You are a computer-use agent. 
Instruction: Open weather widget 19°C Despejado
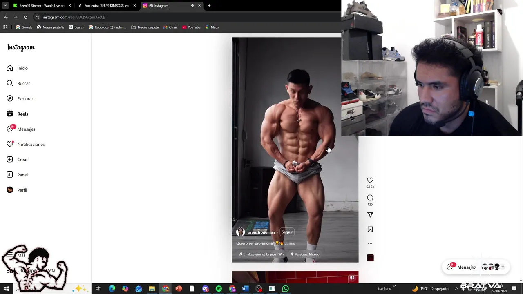coord(430,289)
